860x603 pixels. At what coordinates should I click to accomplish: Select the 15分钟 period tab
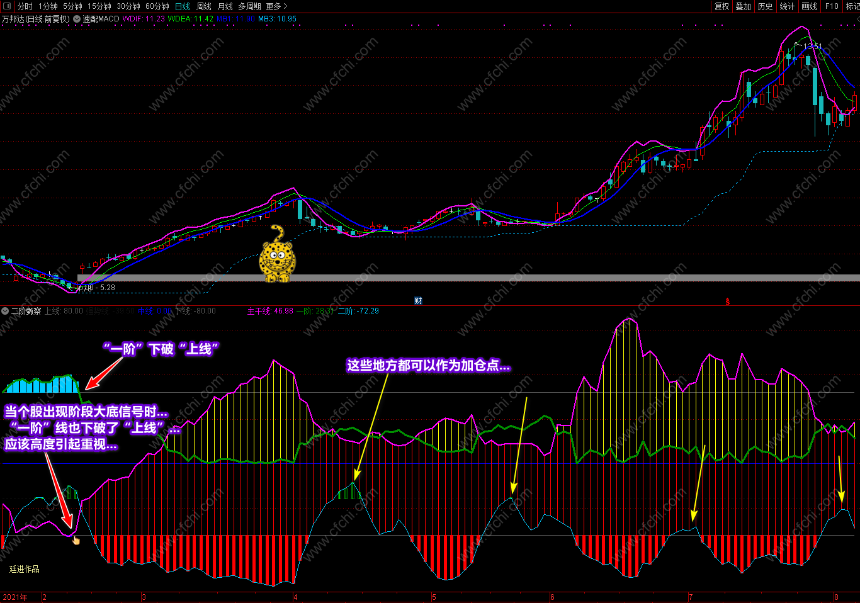[99, 6]
